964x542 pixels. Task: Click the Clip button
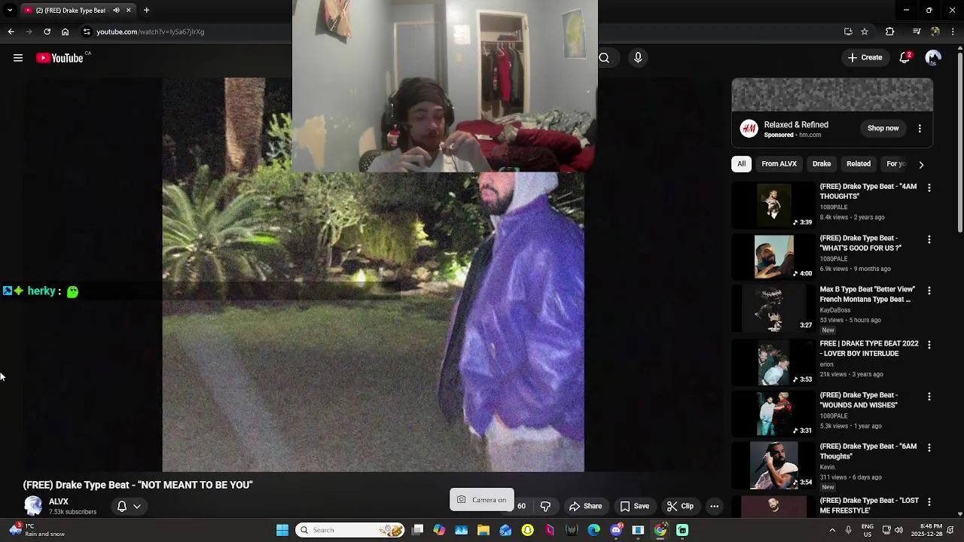pyautogui.click(x=680, y=506)
